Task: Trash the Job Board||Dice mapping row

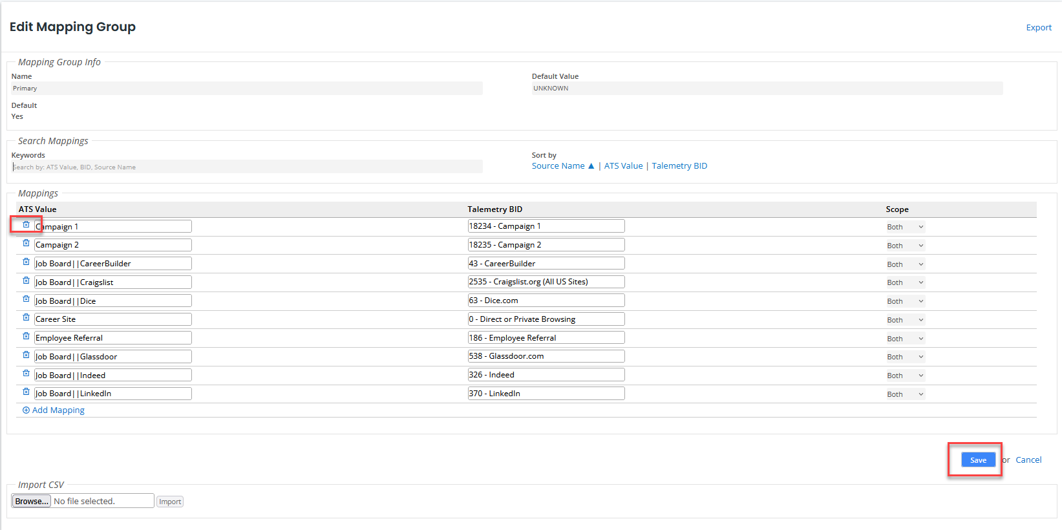Action: [x=26, y=299]
